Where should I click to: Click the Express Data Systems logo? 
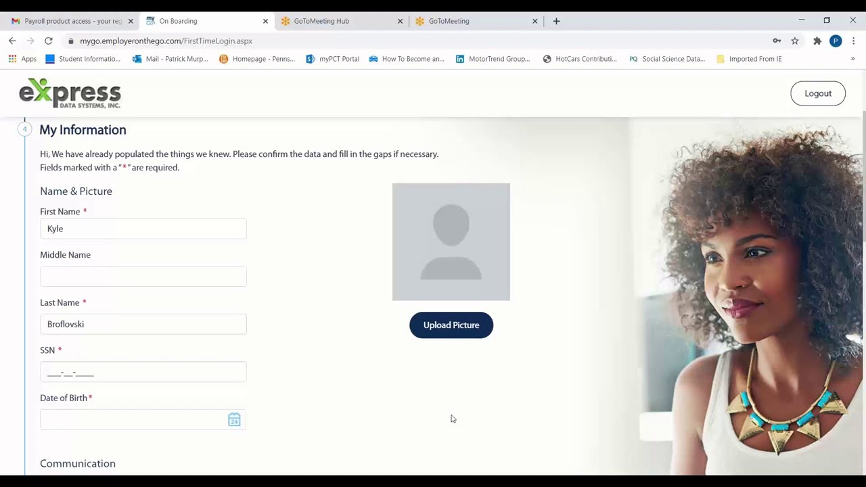click(x=70, y=93)
